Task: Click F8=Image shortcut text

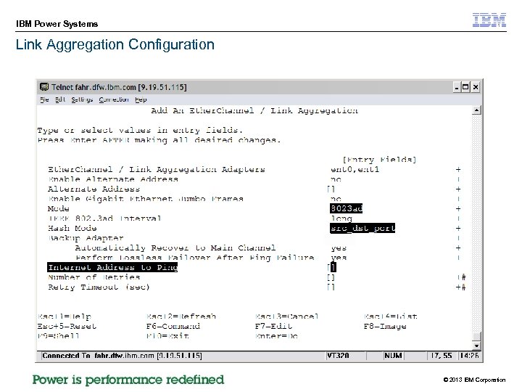Action: [x=385, y=326]
